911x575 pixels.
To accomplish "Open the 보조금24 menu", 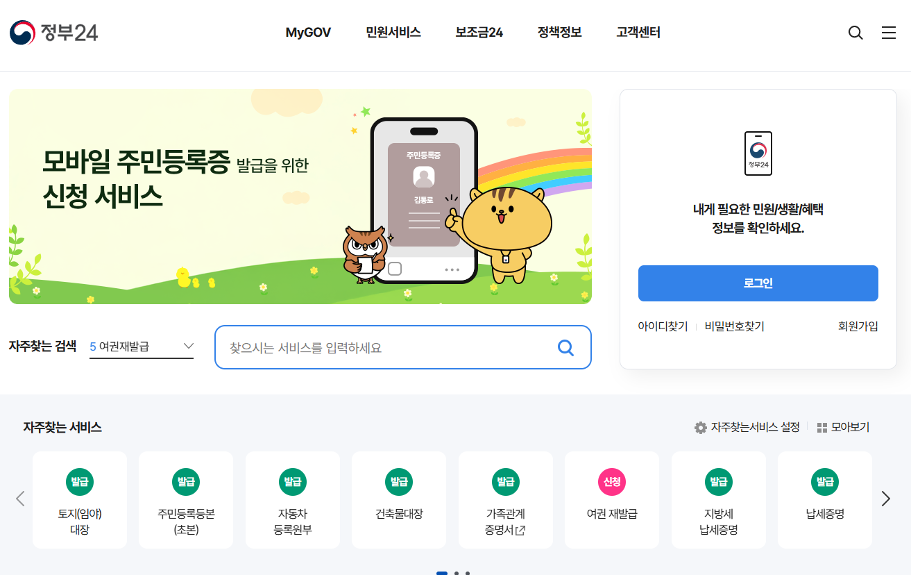I will (x=479, y=33).
